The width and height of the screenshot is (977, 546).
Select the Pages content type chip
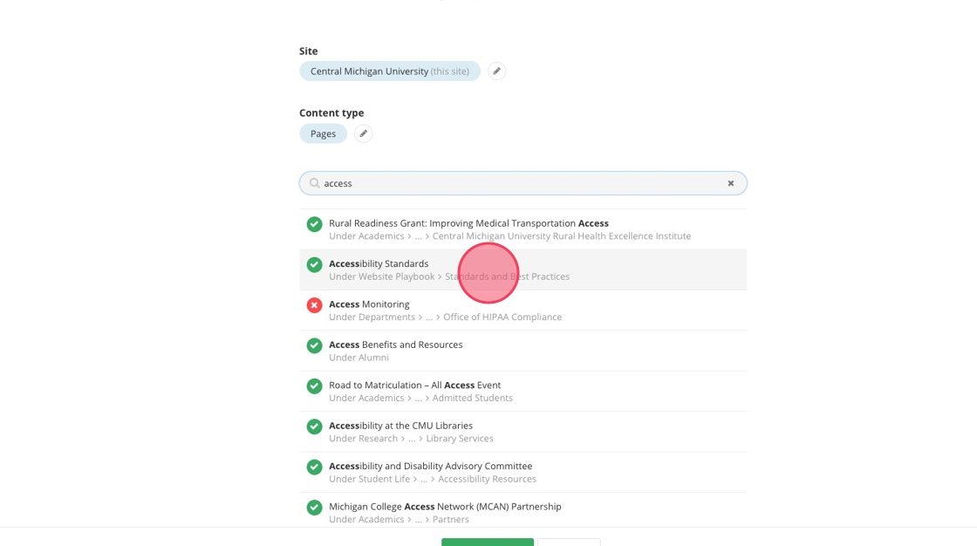(x=323, y=133)
